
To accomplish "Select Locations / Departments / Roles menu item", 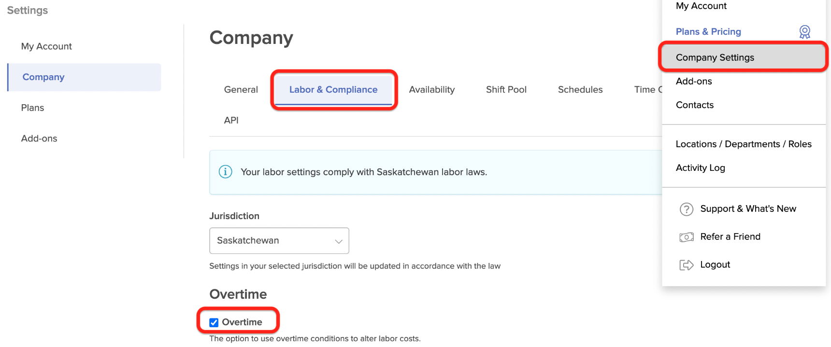I will click(743, 144).
